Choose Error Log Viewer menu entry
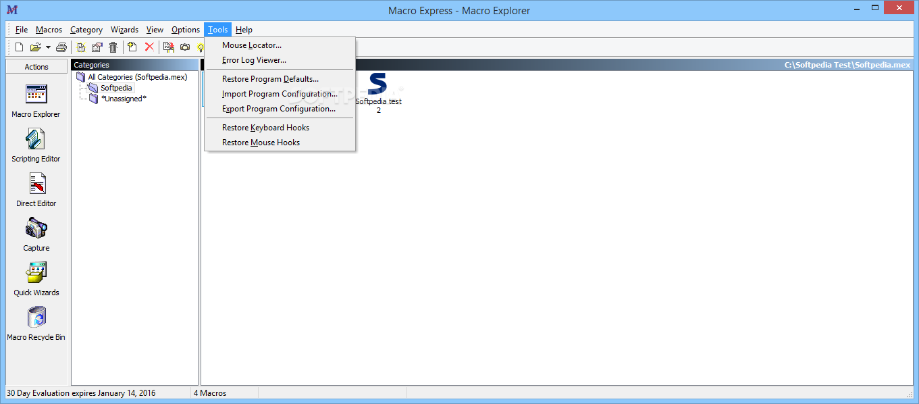The width and height of the screenshot is (919, 404). pyautogui.click(x=280, y=60)
